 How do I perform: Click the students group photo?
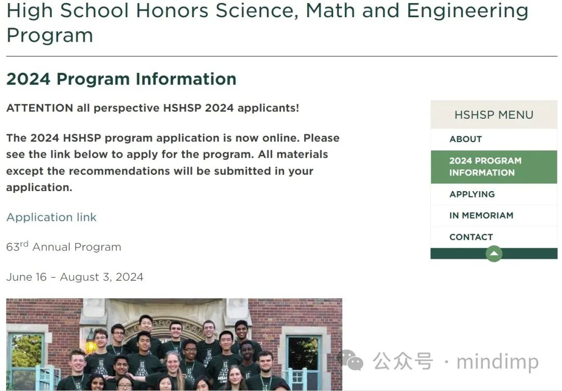[x=174, y=344]
